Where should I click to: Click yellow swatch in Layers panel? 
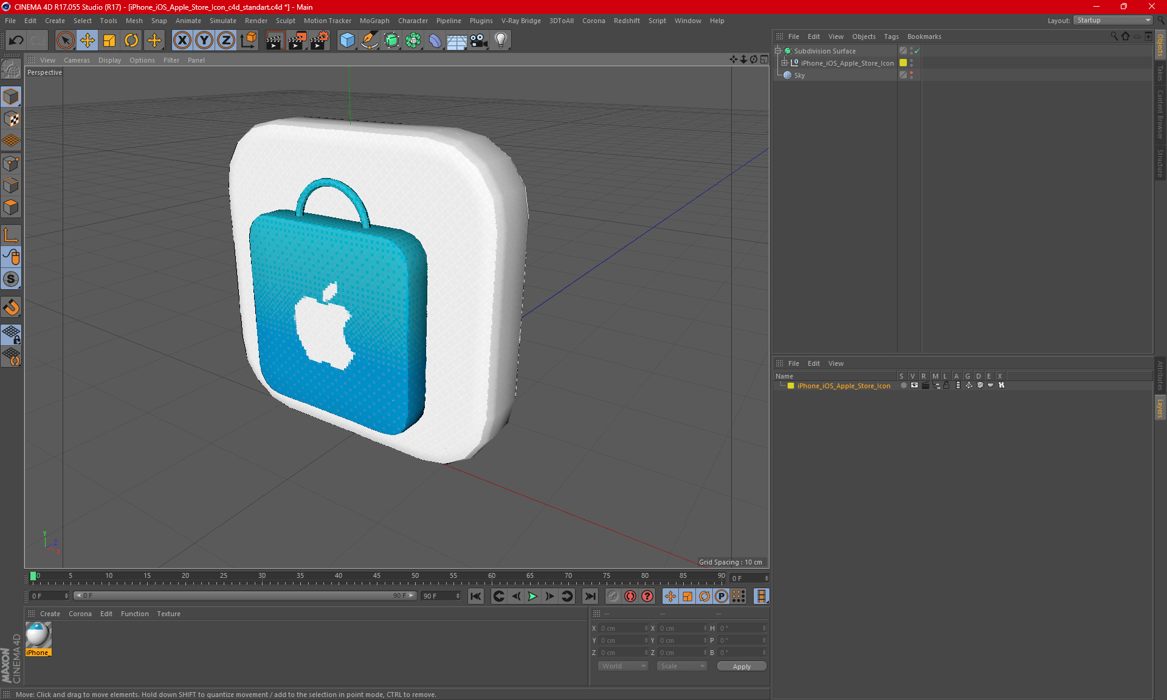pyautogui.click(x=791, y=386)
